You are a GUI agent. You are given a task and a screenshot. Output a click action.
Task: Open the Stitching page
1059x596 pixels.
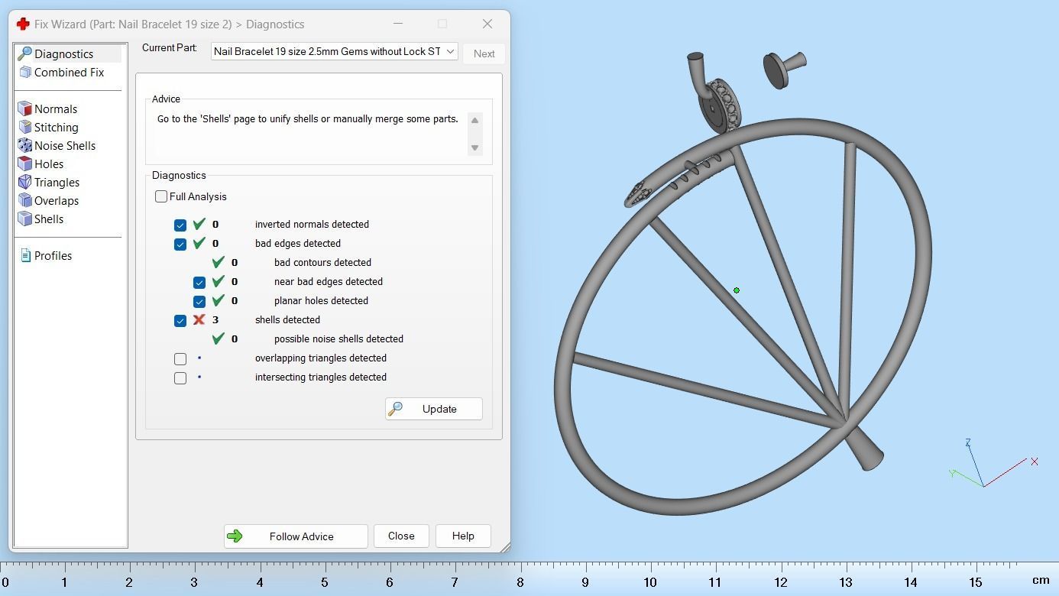click(x=56, y=127)
